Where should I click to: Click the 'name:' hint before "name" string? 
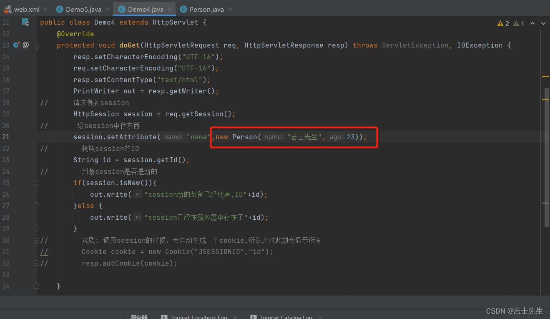pyautogui.click(x=173, y=137)
